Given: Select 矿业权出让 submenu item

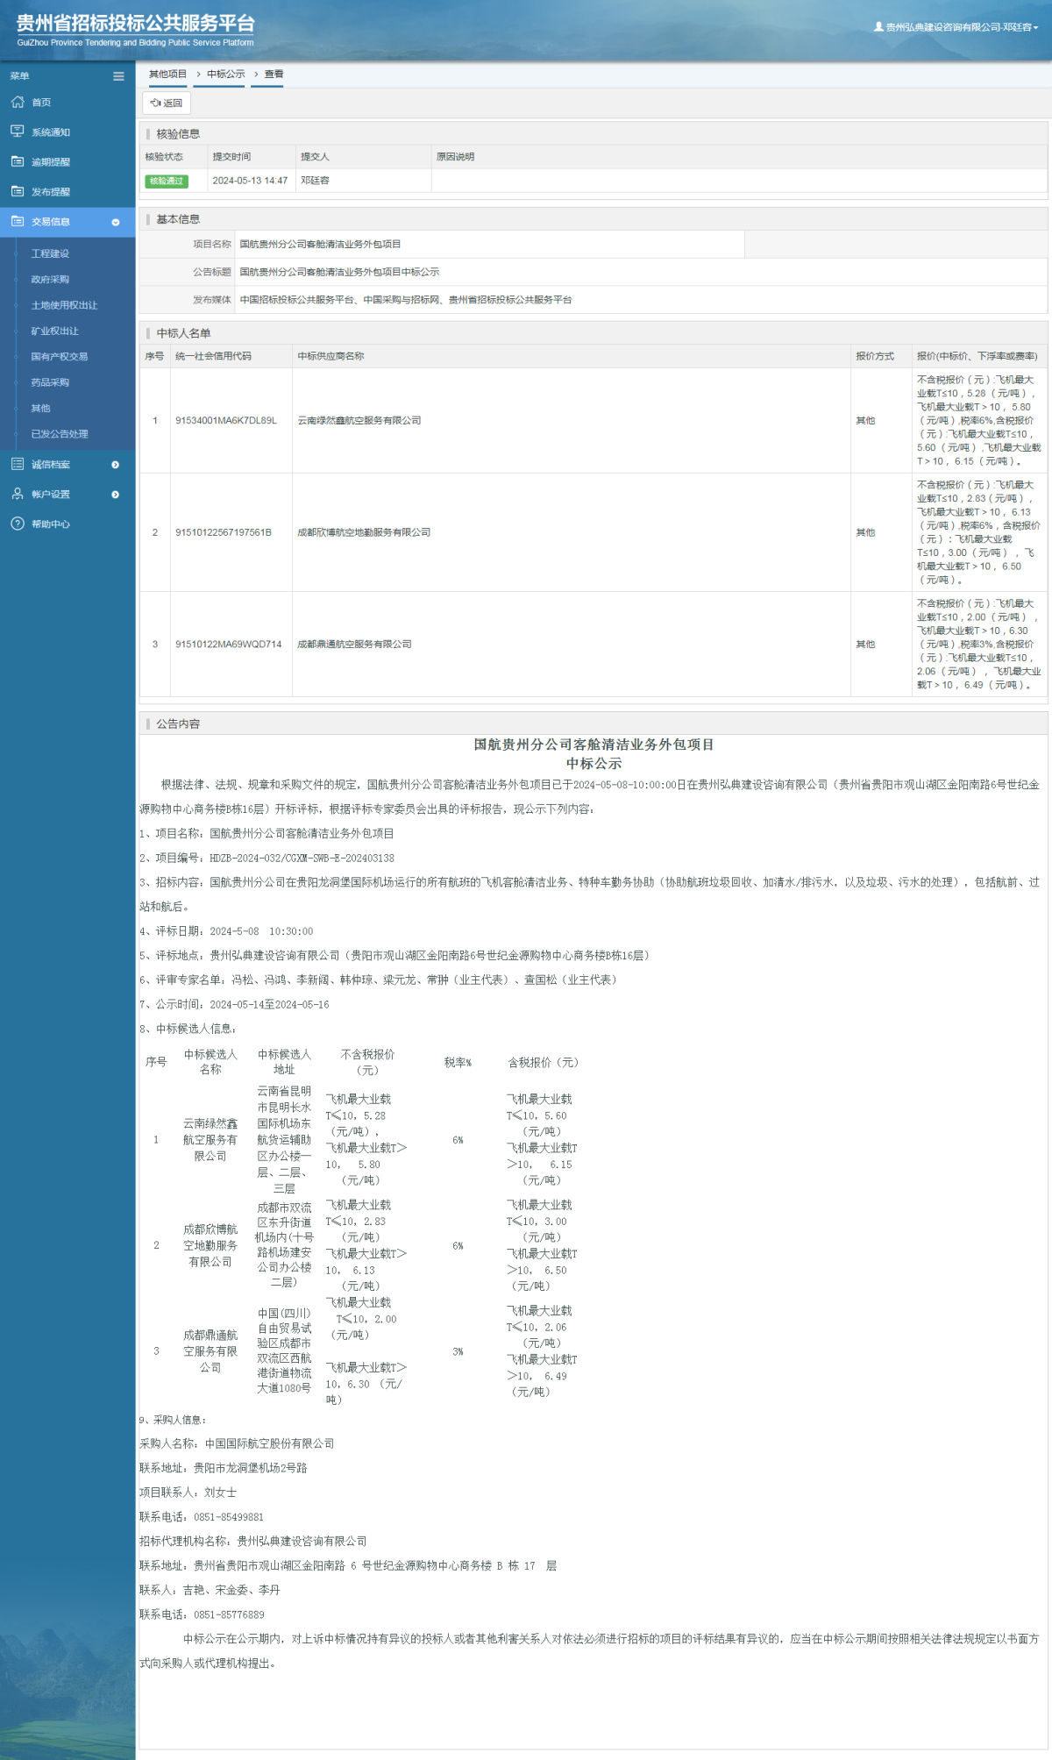Looking at the screenshot, I should [54, 331].
